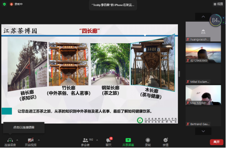Image resolution: width=226 pixels, height=148 pixels.
Task: Click the 木长廊 wooden corridor photo
Action: pyautogui.click(x=153, y=63)
